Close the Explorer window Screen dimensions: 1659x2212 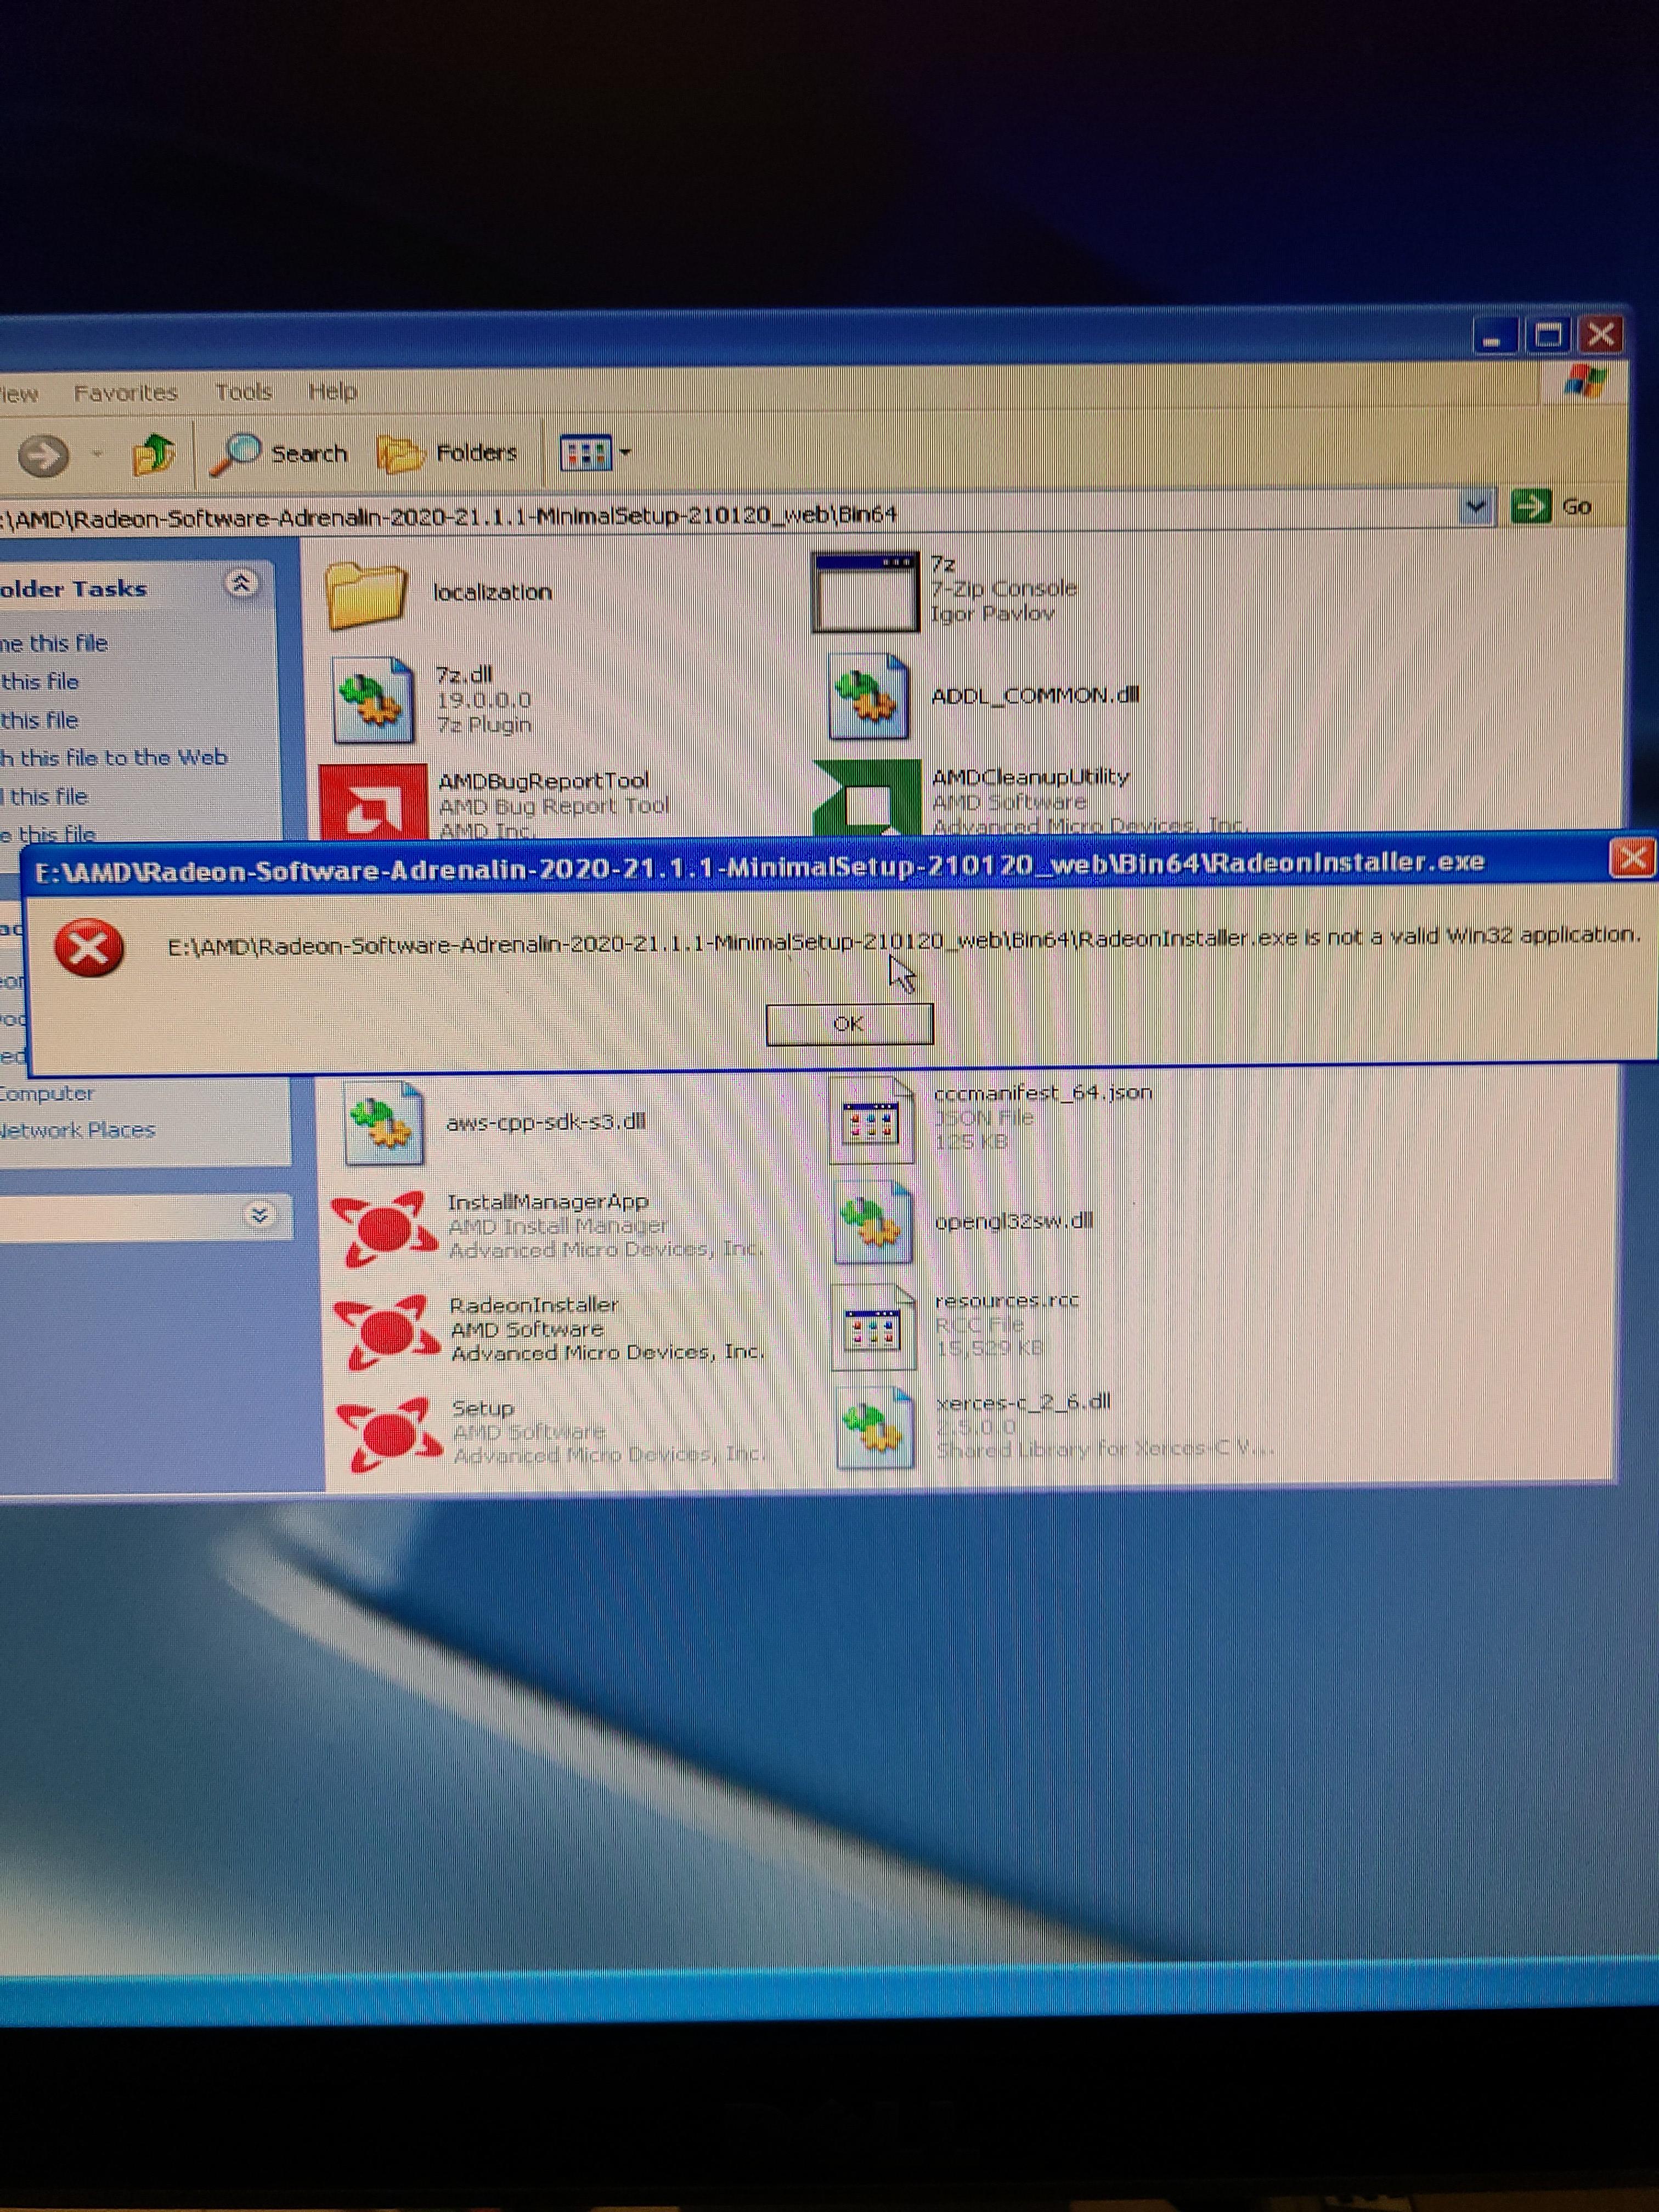pos(1602,334)
